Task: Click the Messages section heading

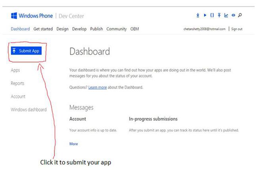Action: tap(81, 108)
